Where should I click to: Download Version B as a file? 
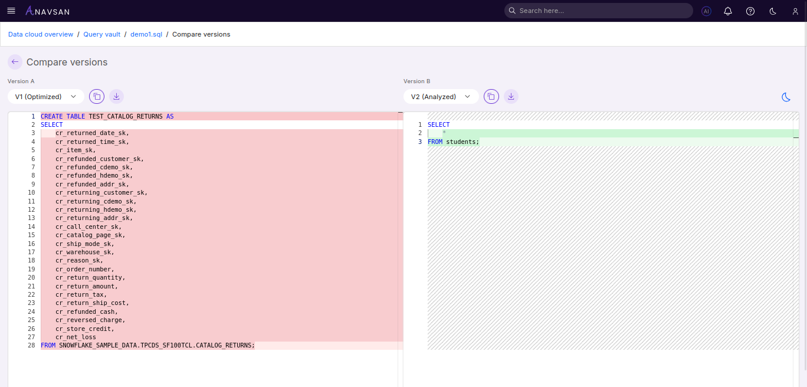point(511,96)
